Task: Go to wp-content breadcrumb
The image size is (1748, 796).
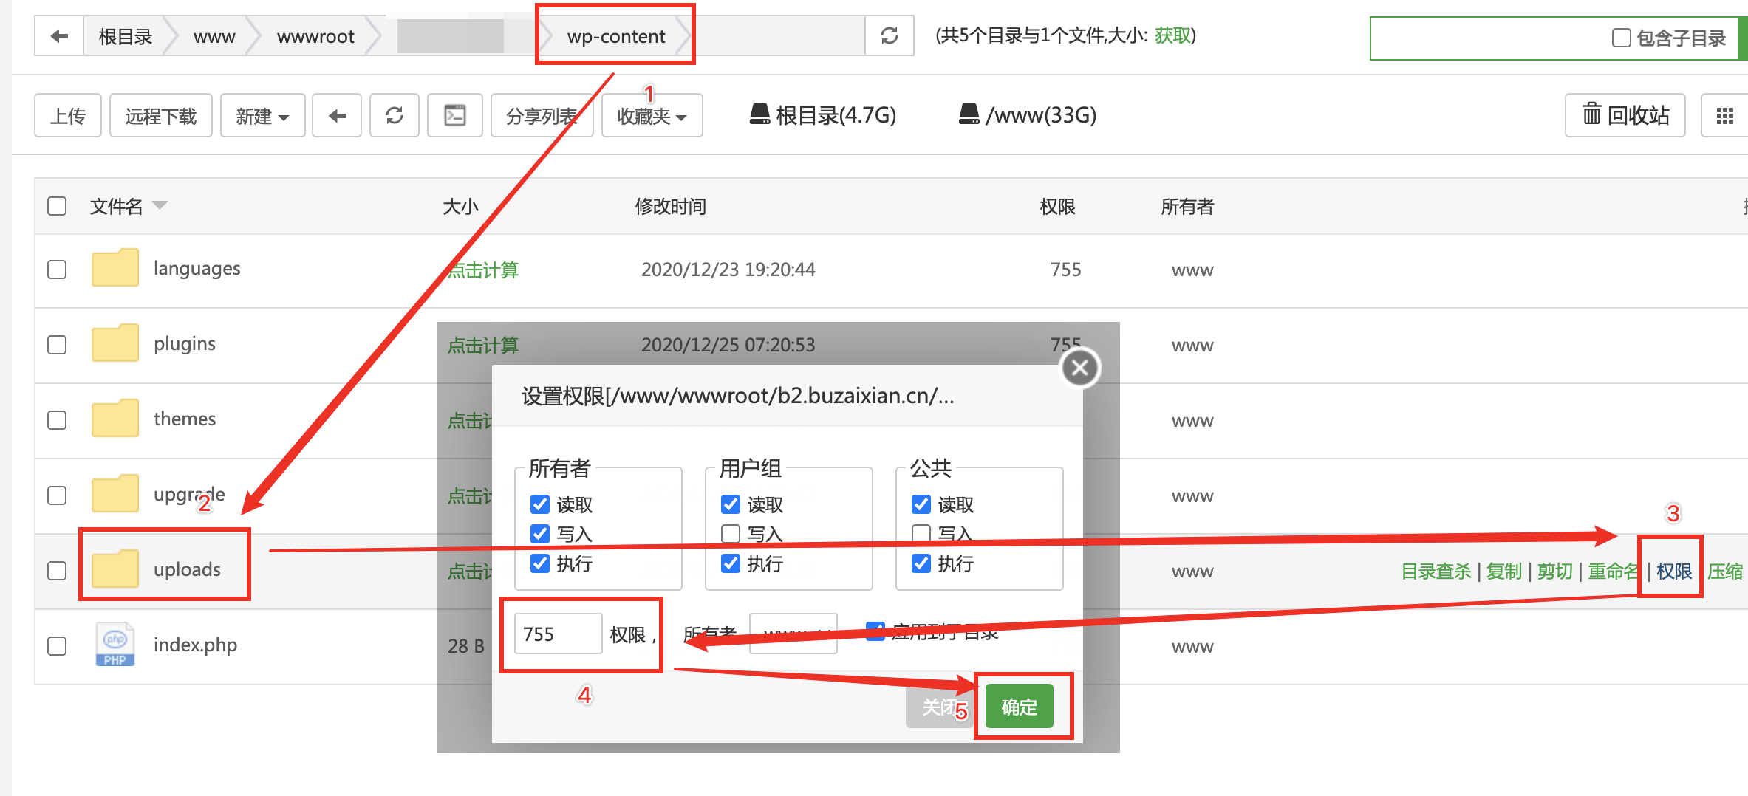Action: (x=616, y=36)
